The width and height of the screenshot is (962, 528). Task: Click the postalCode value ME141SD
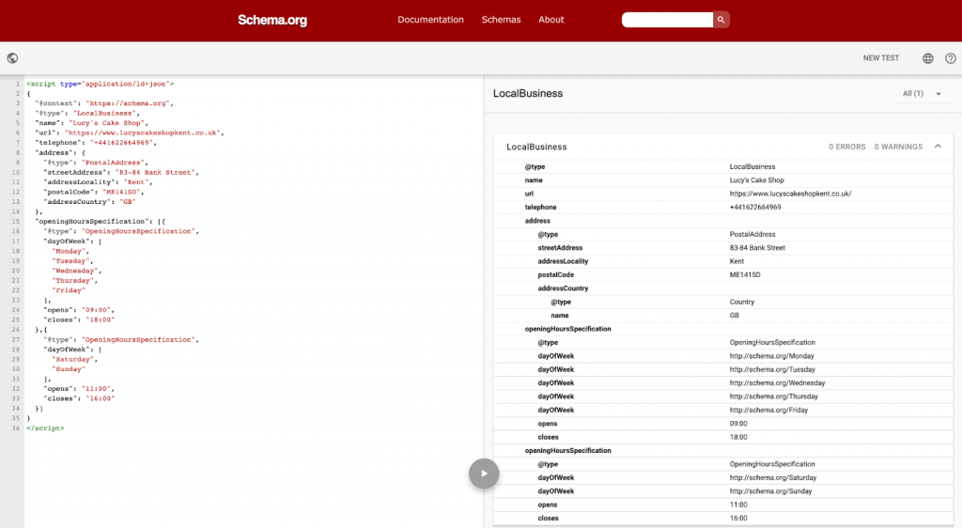745,274
